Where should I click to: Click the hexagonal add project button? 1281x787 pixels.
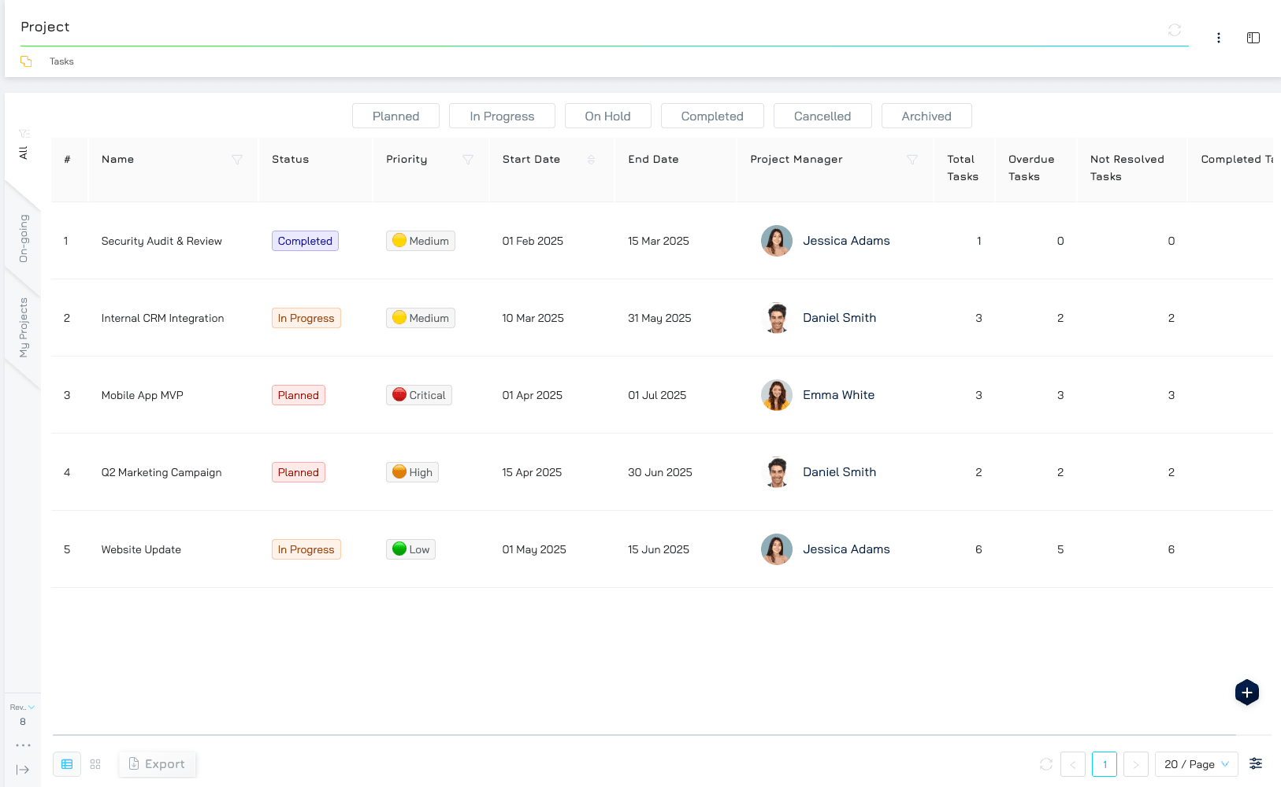pos(1246,693)
